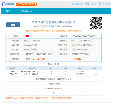This screenshot has height=104, width=113.
Task: Click the 银行账号 label
Action: pyautogui.click(x=64, y=54)
